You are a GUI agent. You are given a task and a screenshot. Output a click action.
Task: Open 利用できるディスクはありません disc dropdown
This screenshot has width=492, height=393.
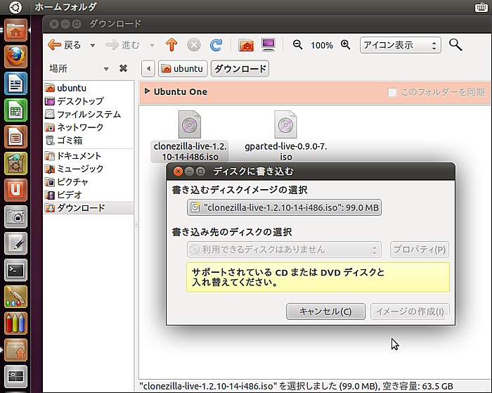[x=284, y=250]
